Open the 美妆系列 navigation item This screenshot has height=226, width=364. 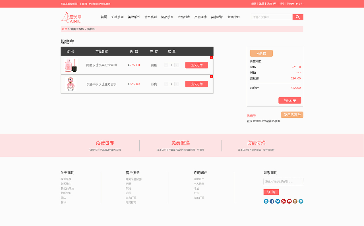134,17
